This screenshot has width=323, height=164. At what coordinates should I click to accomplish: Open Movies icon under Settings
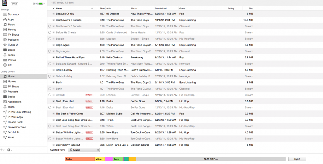[5, 30]
